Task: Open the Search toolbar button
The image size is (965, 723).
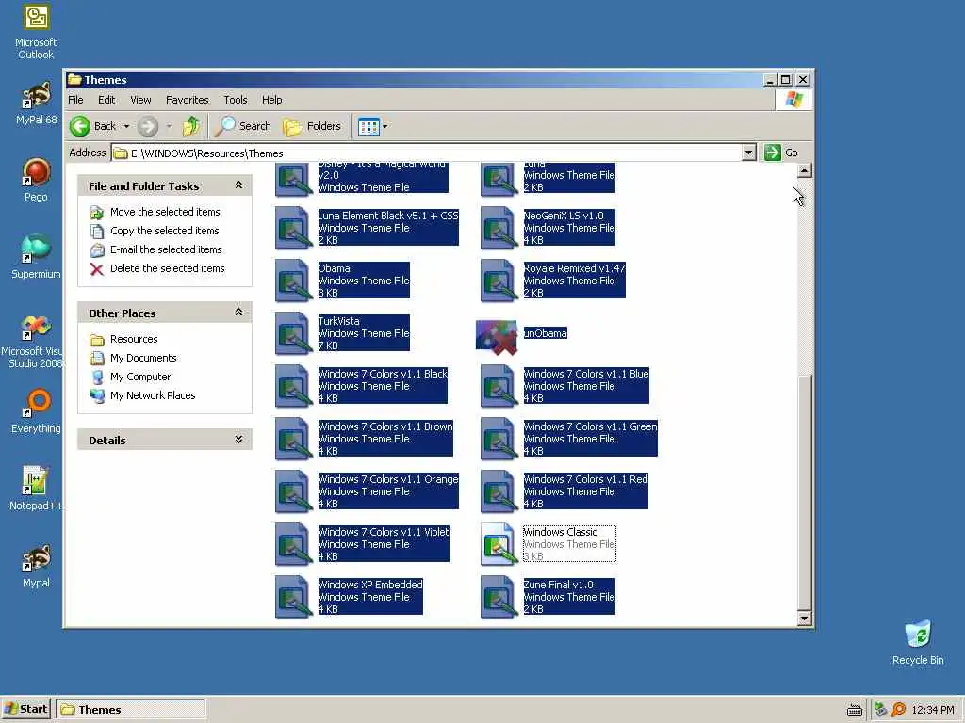Action: pyautogui.click(x=243, y=126)
